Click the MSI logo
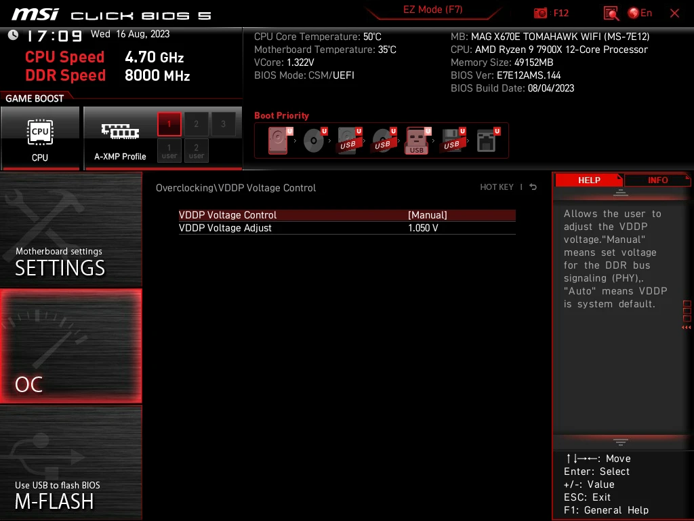 click(35, 15)
